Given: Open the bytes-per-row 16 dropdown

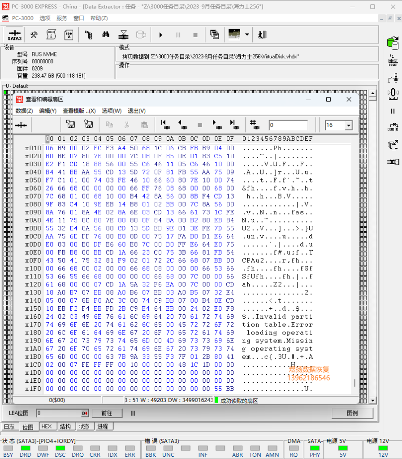Looking at the screenshot, I should pyautogui.click(x=349, y=126).
